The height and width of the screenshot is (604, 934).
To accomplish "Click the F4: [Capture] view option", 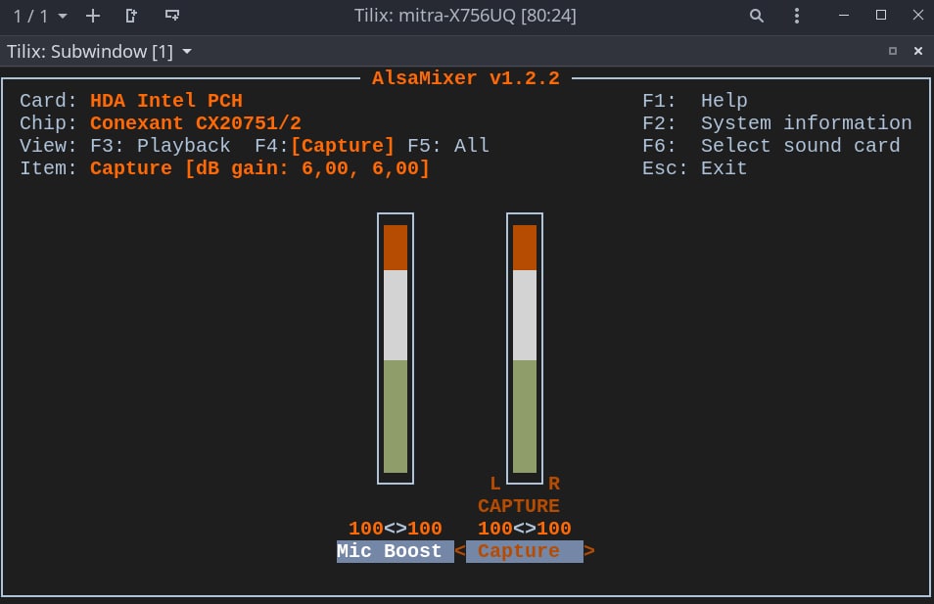I will (x=325, y=146).
